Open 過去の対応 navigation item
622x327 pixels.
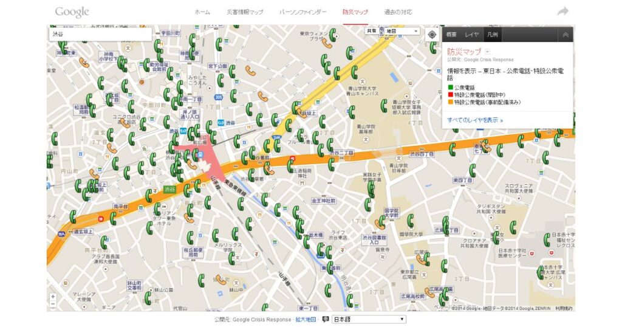click(398, 12)
